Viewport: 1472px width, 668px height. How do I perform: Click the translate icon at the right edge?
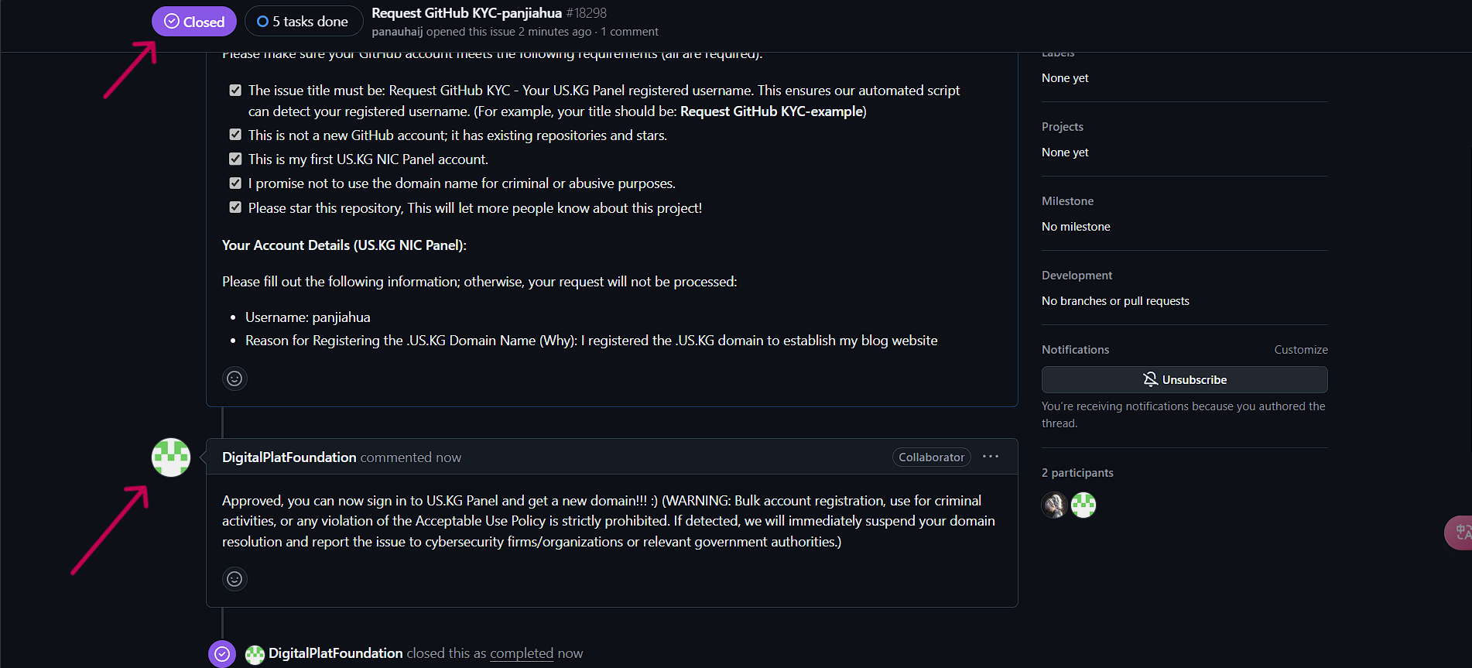pyautogui.click(x=1460, y=533)
